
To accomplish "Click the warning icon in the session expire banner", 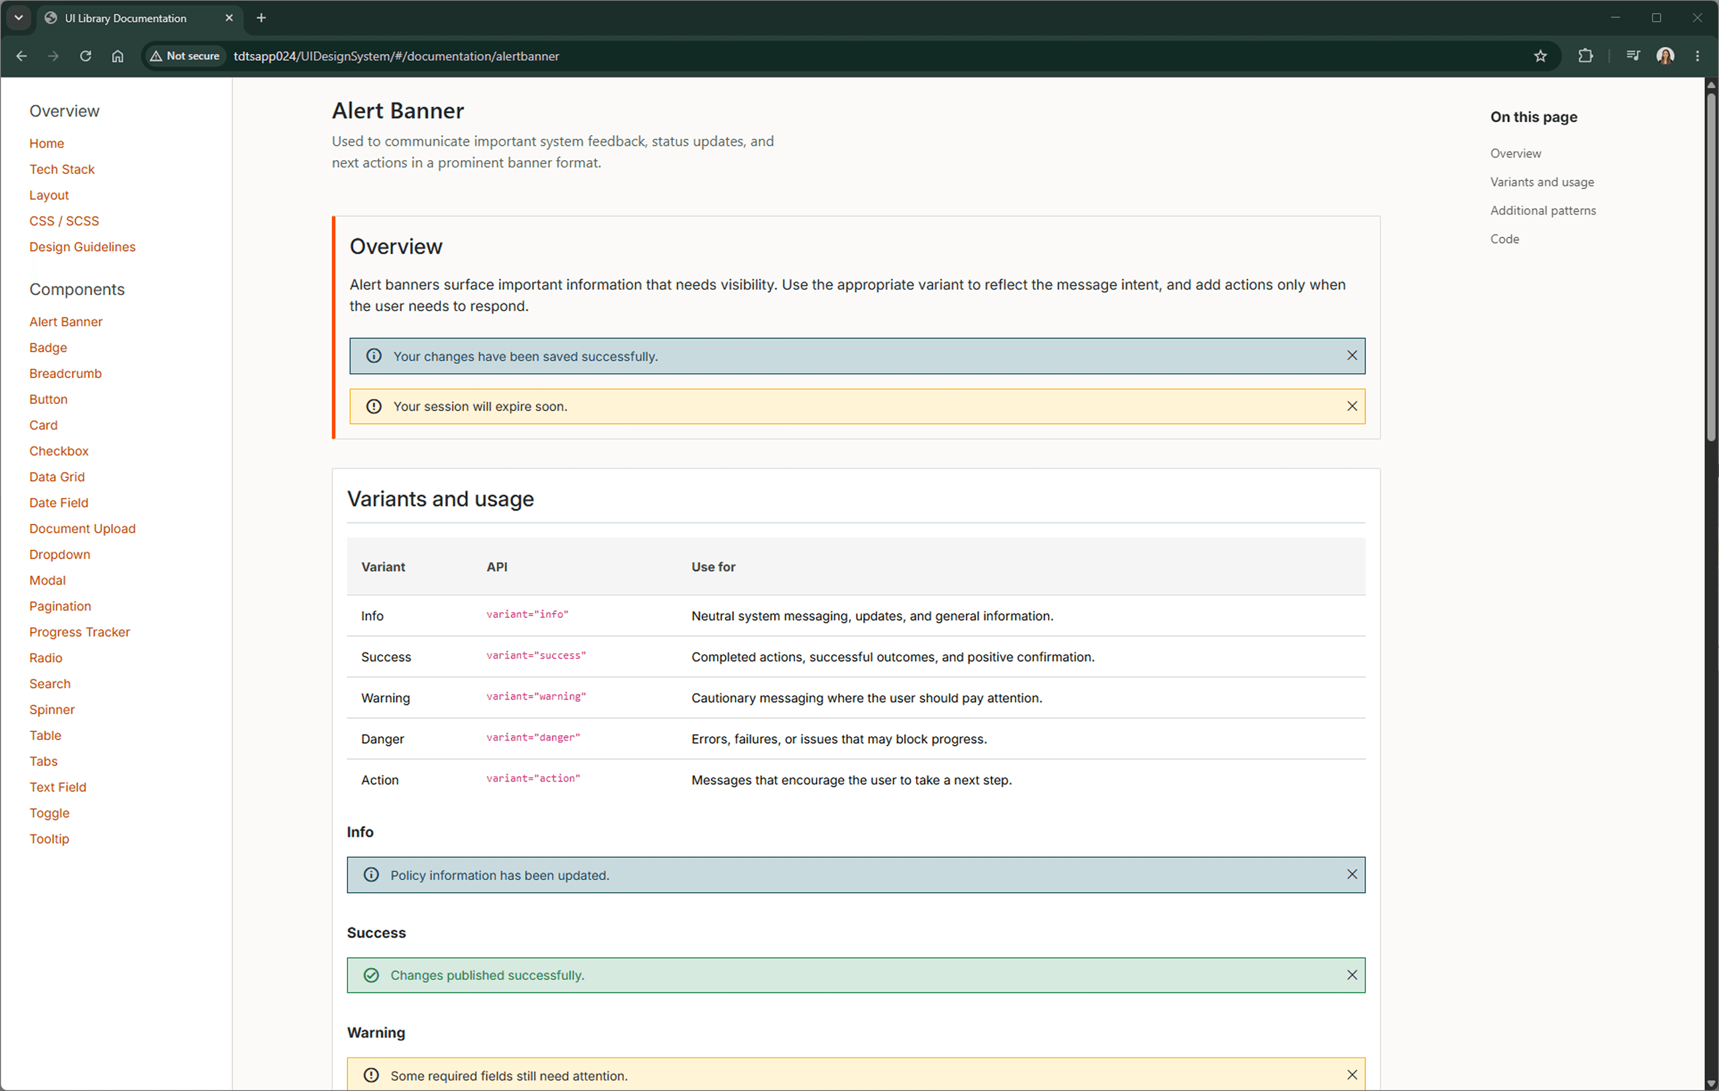I will (x=373, y=406).
